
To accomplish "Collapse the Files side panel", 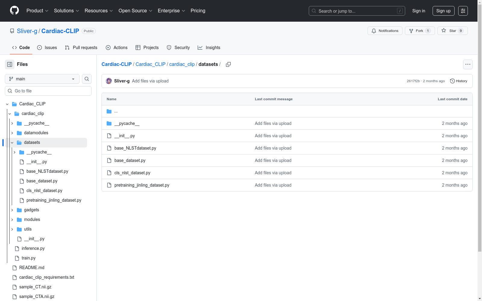I will tap(10, 64).
